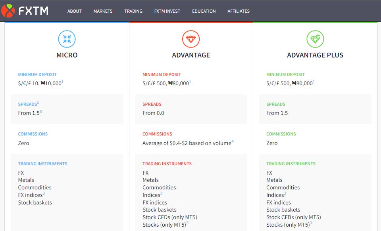The width and height of the screenshot is (381, 231).
Task: Click the Advantage account diamond icon
Action: (191, 39)
